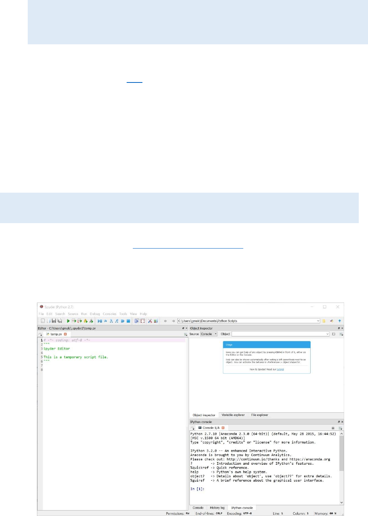
Task: Click the Step debug arrow icon
Action: [x=105, y=321]
